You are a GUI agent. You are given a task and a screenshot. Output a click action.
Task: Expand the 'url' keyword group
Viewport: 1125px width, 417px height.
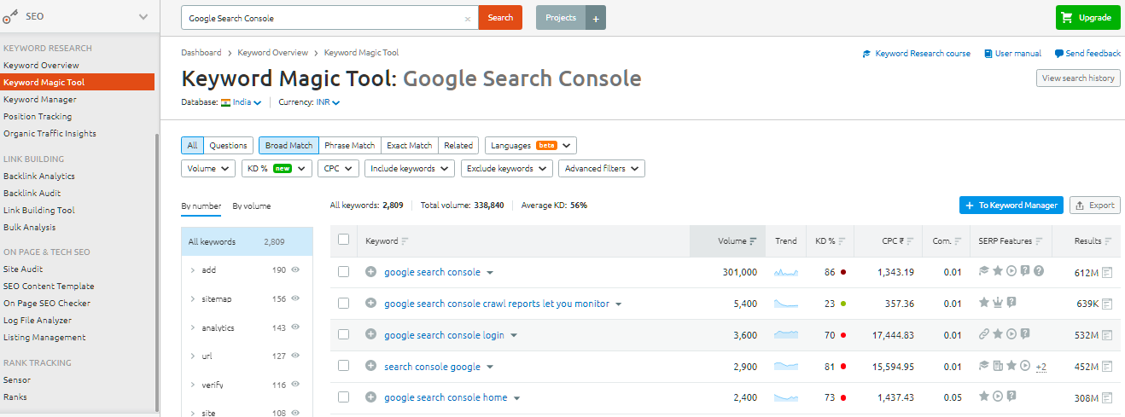pyautogui.click(x=193, y=356)
